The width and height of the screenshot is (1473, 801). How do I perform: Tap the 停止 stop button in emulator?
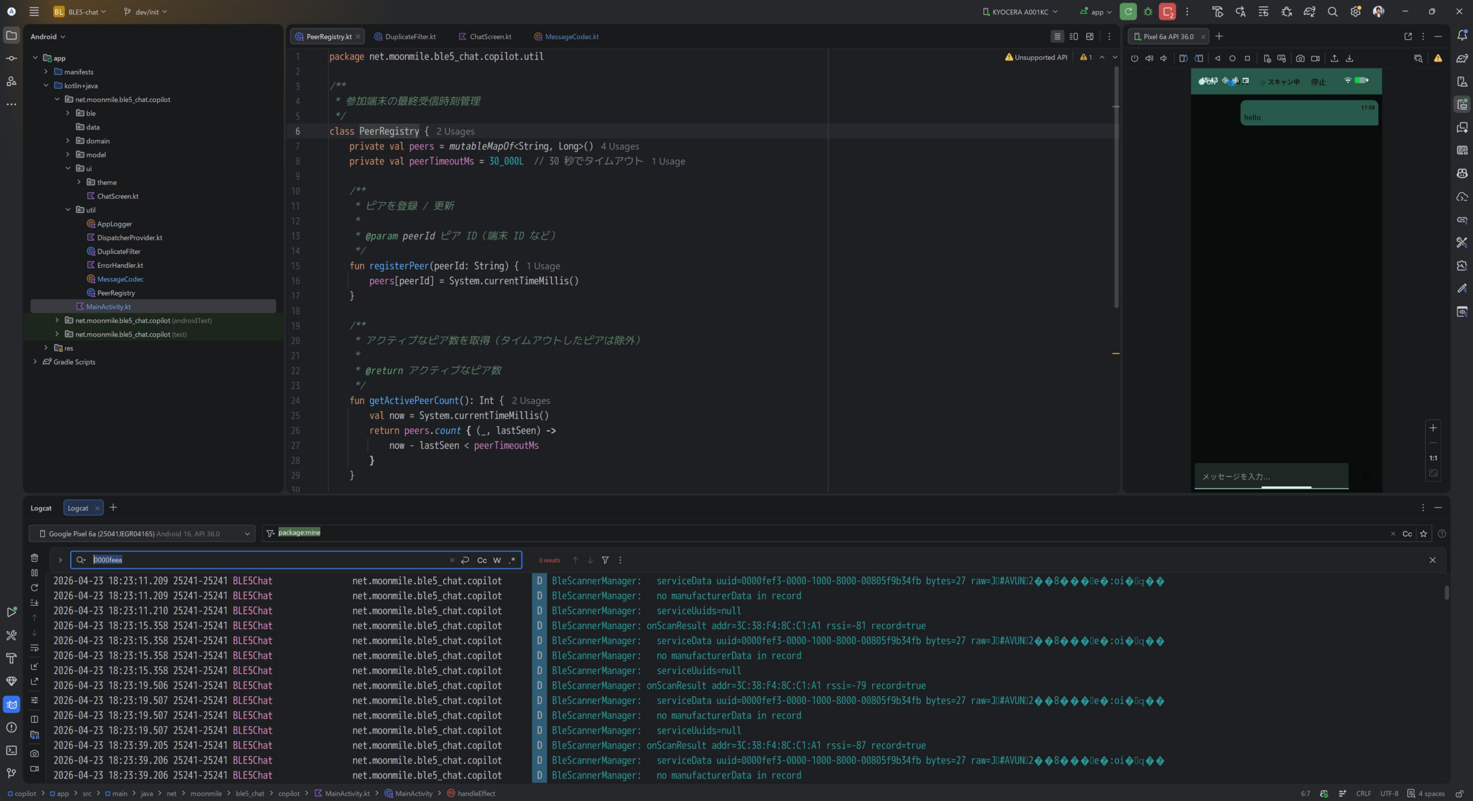click(x=1318, y=82)
